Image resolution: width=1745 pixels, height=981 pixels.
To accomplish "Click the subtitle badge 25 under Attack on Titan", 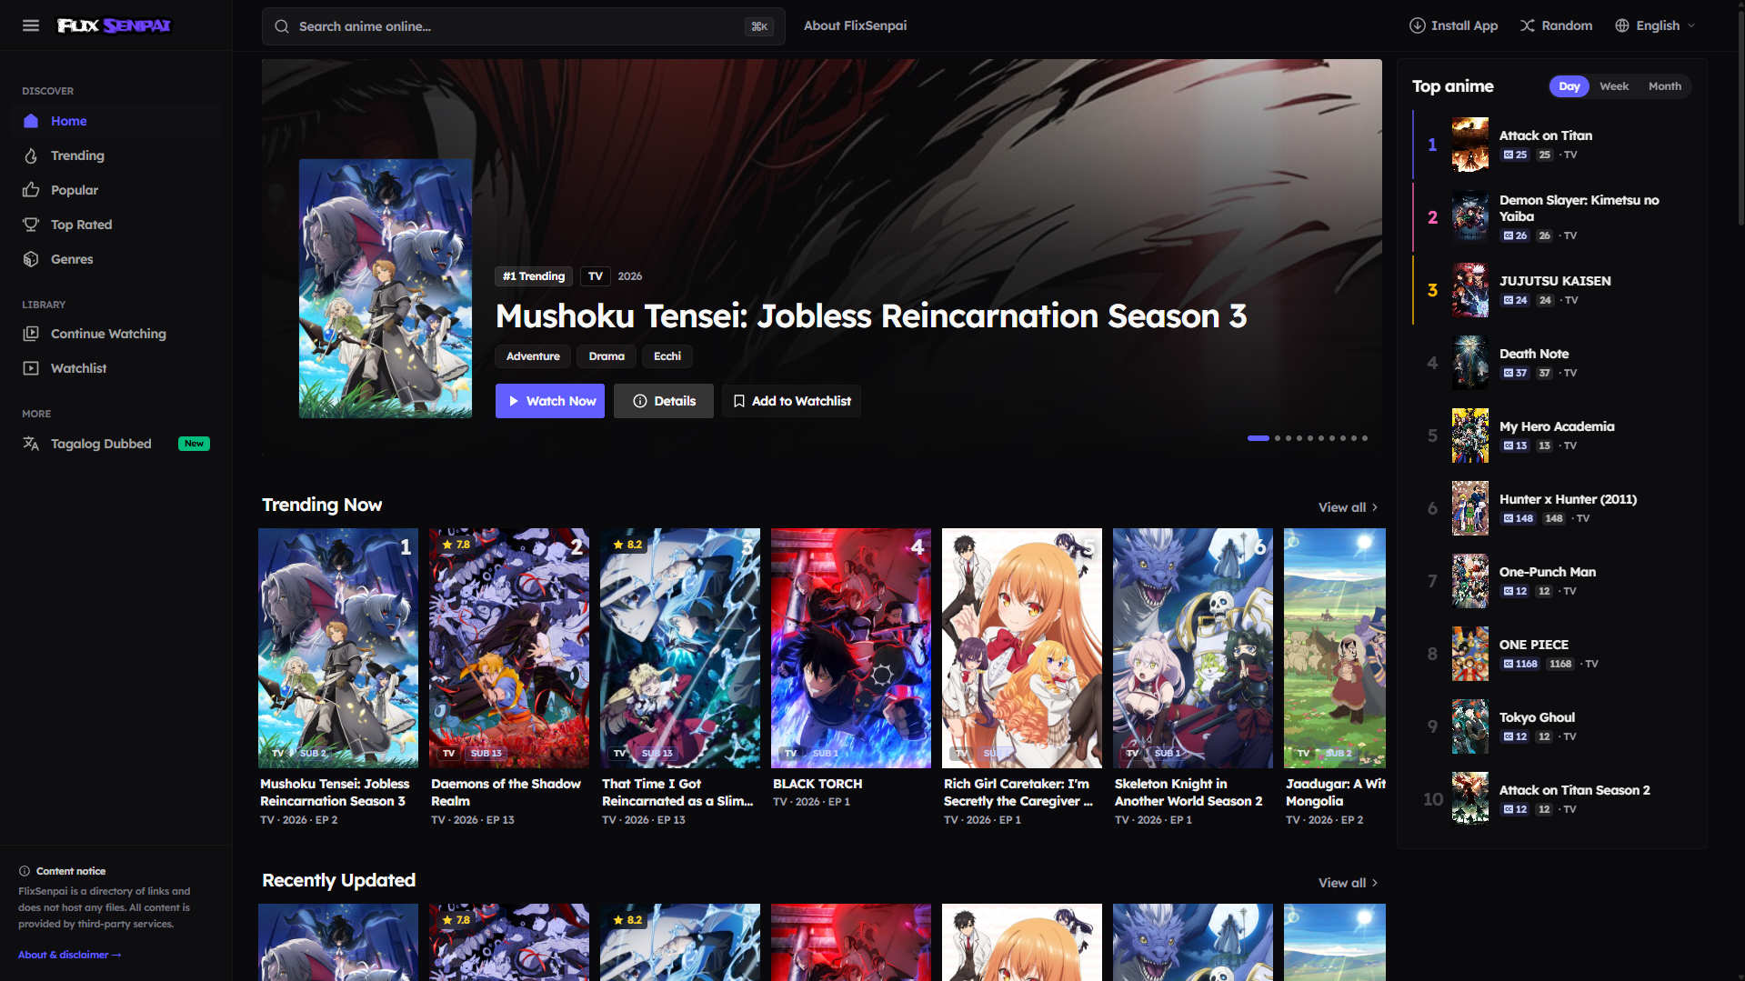I will [1515, 155].
